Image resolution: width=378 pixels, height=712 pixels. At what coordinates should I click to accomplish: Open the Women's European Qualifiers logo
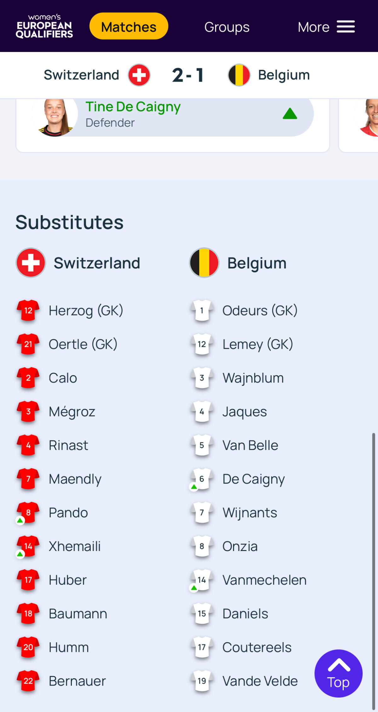[x=44, y=26]
